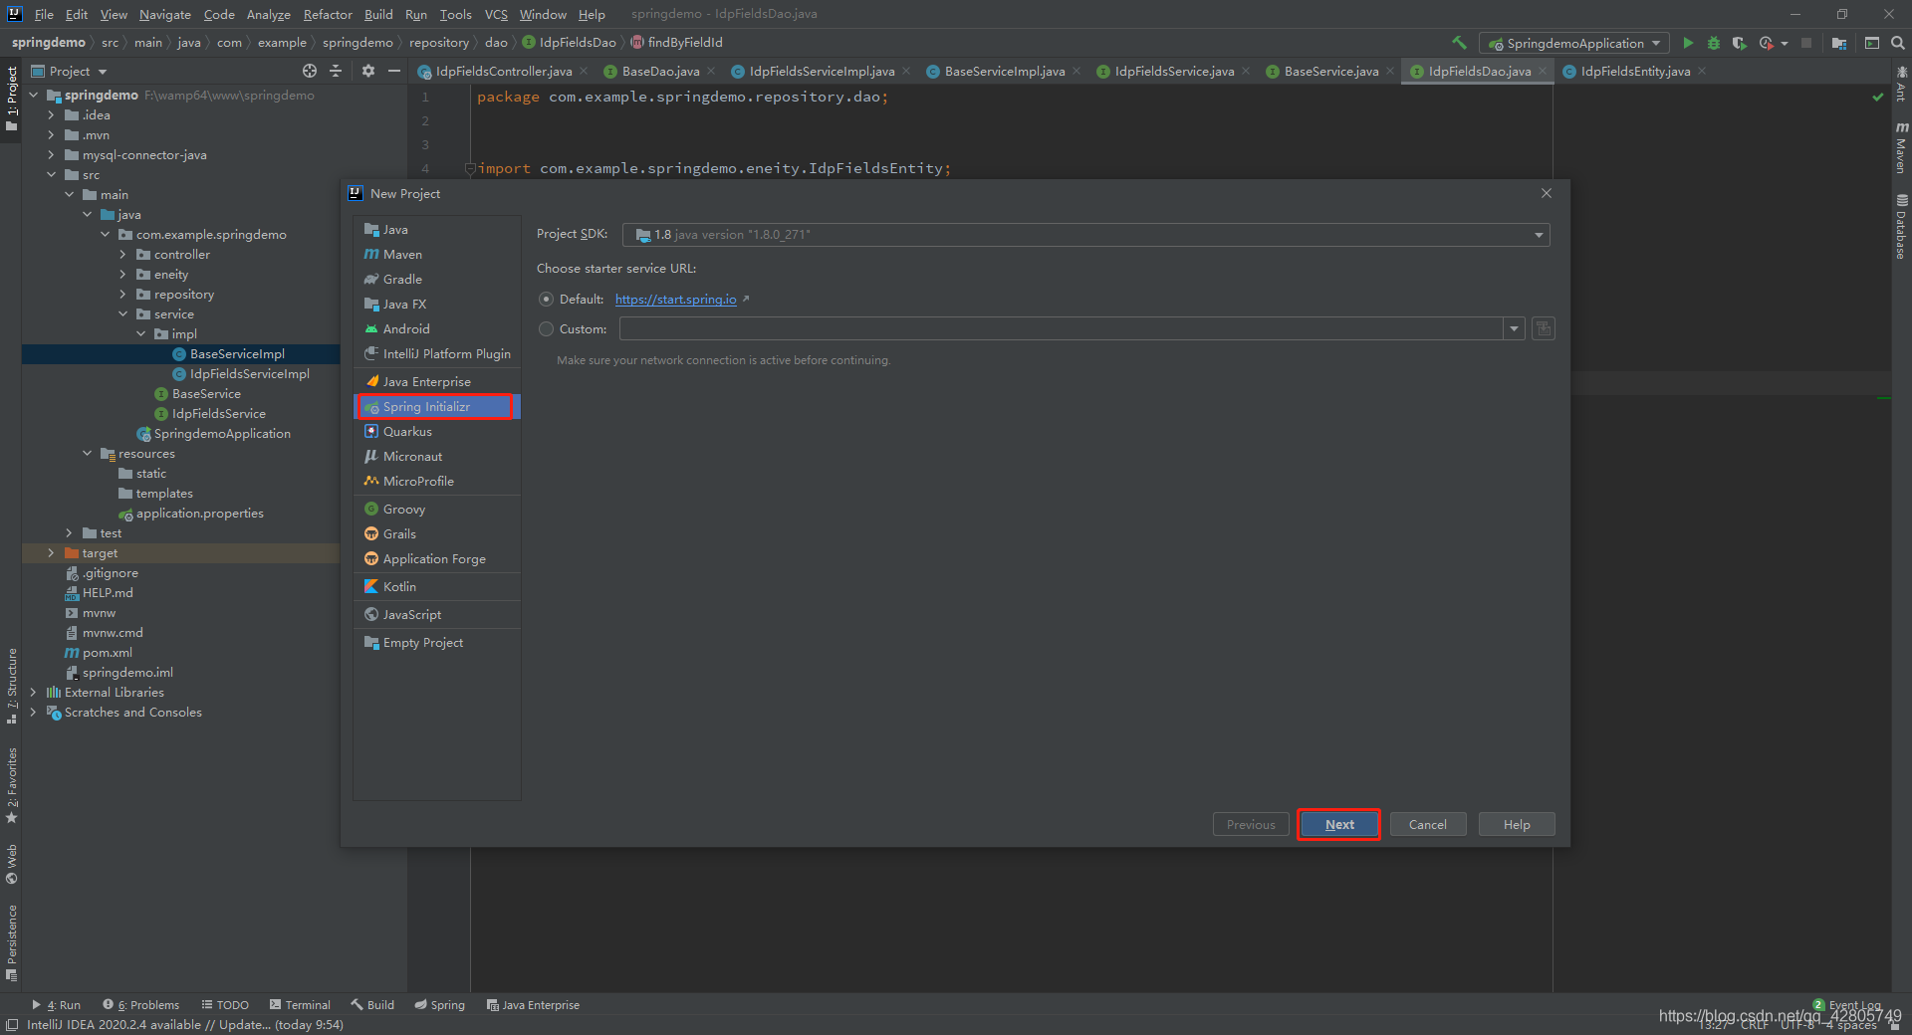Screen dimensions: 1912x1035
Task: Open the SpringdemoApplication run configuration dropdown
Action: 1574,43
